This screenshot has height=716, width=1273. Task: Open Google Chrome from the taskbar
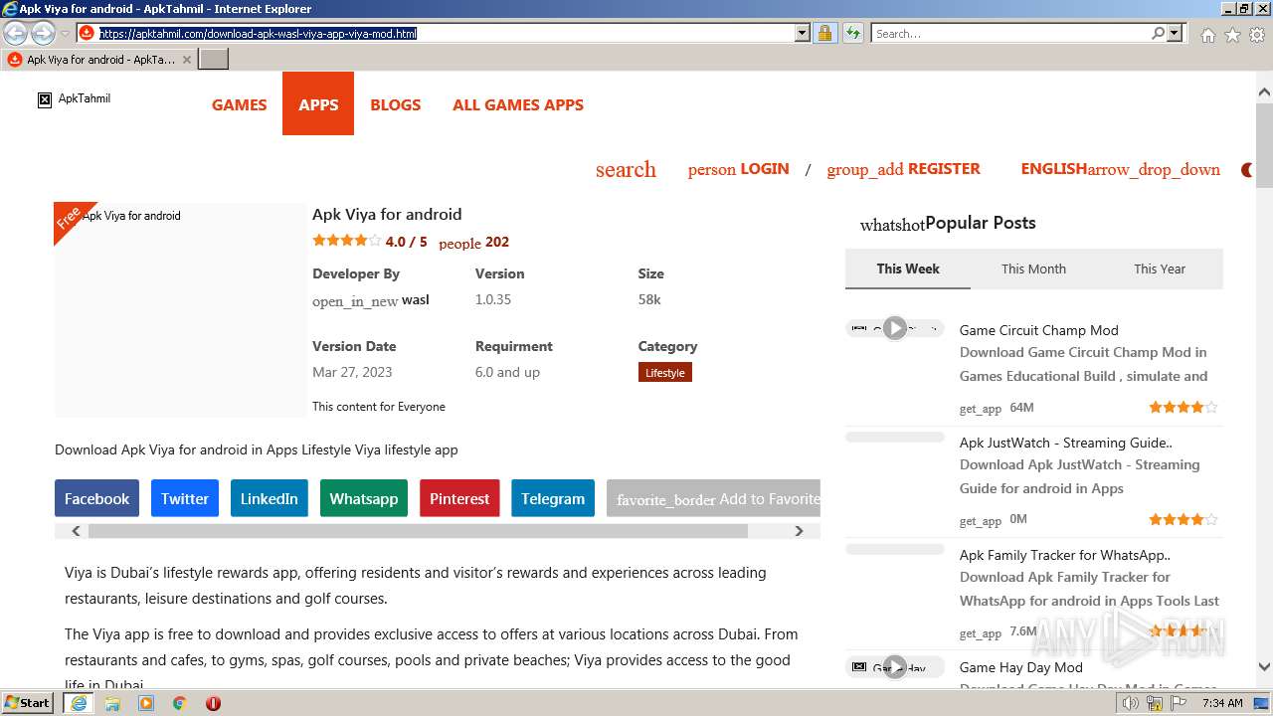(180, 703)
